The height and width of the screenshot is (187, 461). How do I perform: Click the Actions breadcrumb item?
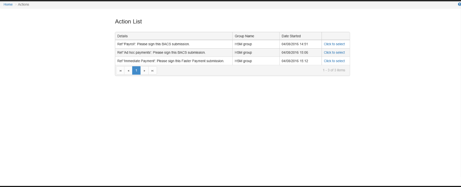click(x=23, y=4)
